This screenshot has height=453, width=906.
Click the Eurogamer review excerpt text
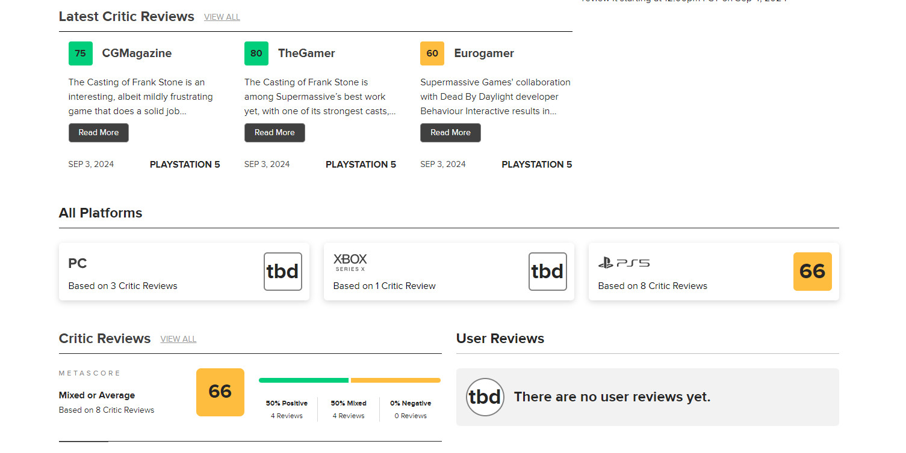(495, 97)
